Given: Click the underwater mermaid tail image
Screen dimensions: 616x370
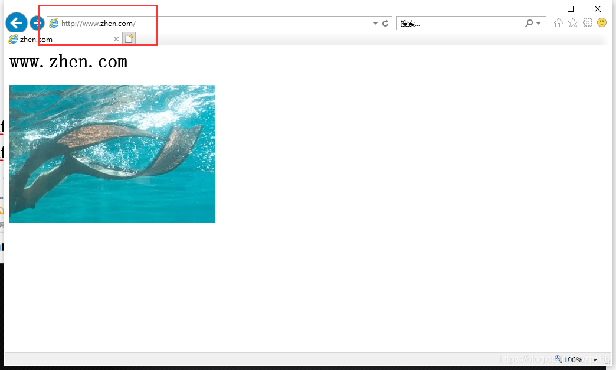Looking at the screenshot, I should (112, 154).
